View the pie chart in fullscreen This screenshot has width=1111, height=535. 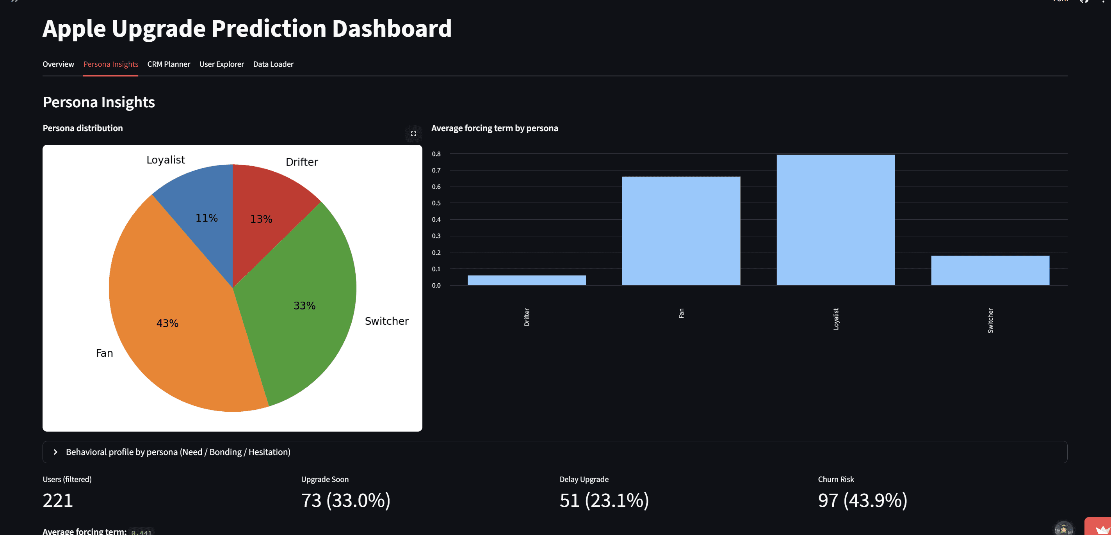tap(413, 133)
